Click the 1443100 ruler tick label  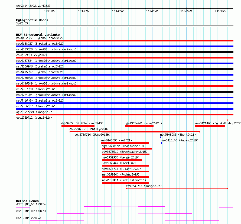pyautogui.click(x=50, y=11)
